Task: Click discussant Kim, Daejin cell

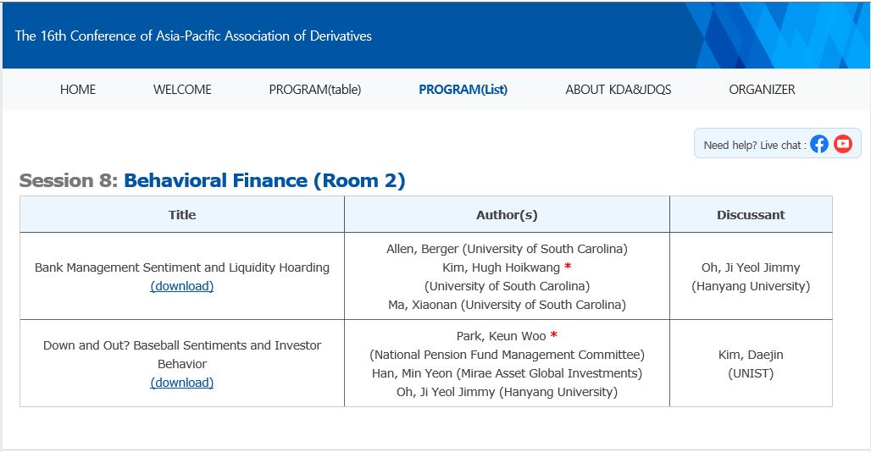Action: [x=751, y=363]
